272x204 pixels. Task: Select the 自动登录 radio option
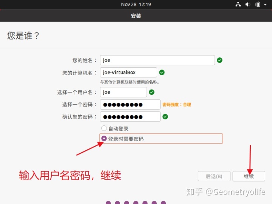[104, 128]
